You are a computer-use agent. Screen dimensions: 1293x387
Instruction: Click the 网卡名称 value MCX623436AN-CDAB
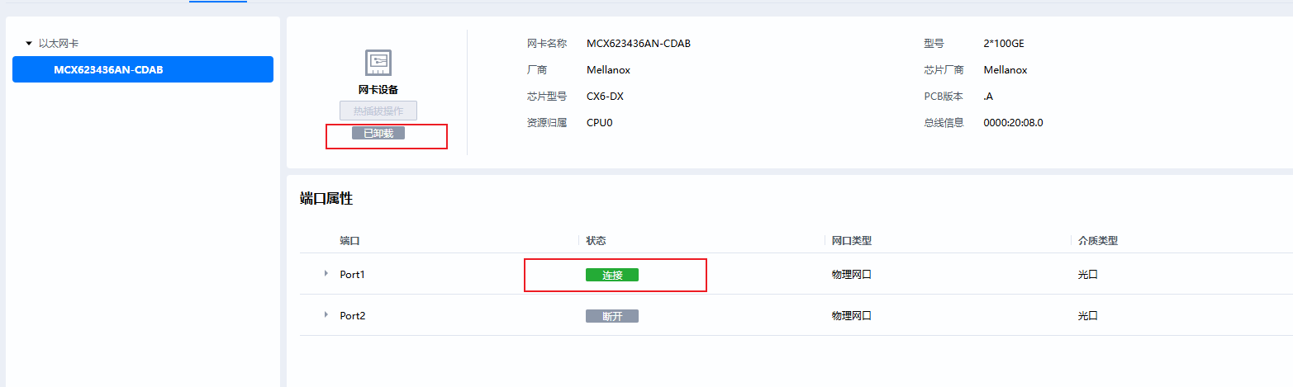coord(638,44)
